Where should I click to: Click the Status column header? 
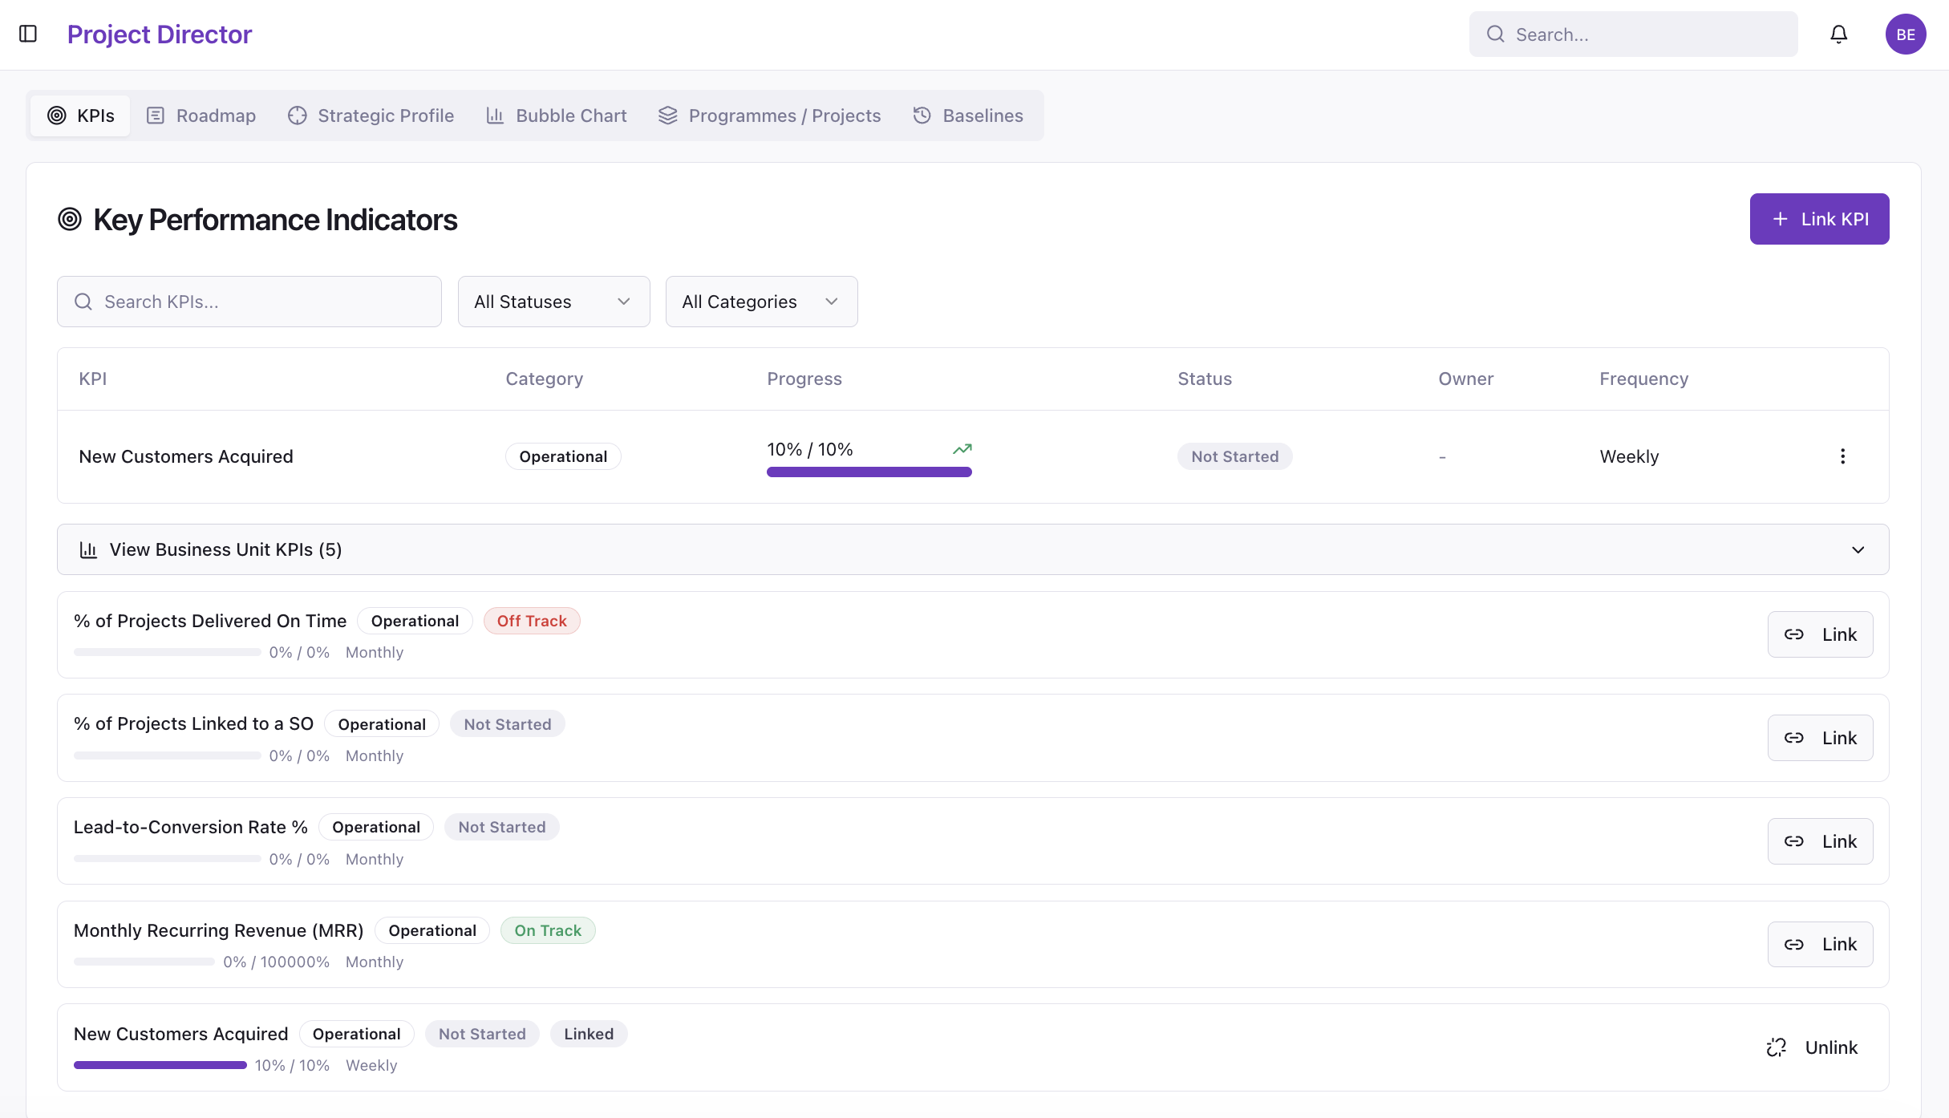click(1204, 379)
